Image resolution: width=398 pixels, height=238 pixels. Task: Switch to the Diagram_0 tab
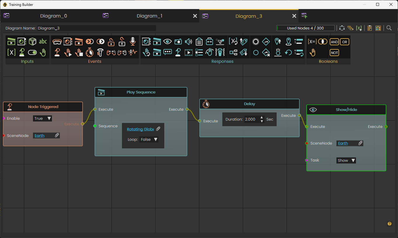54,16
